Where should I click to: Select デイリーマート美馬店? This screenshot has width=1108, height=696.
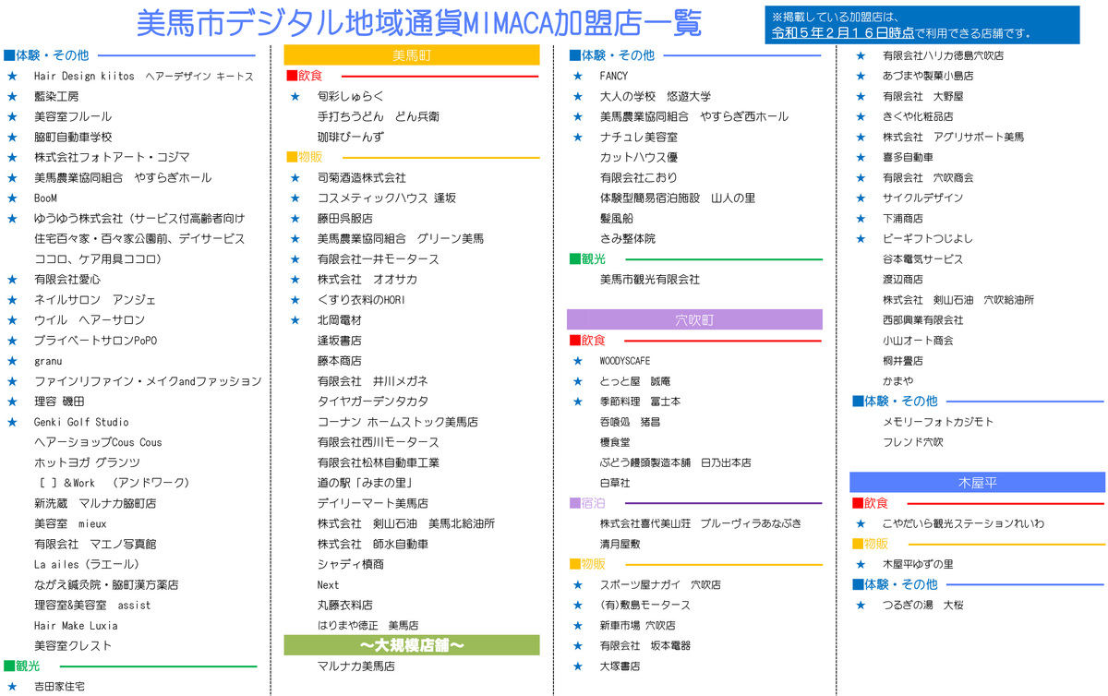click(373, 503)
